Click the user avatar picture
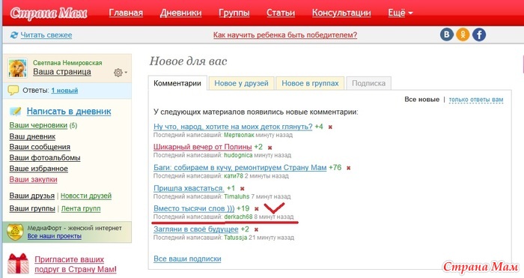 pyautogui.click(x=18, y=68)
